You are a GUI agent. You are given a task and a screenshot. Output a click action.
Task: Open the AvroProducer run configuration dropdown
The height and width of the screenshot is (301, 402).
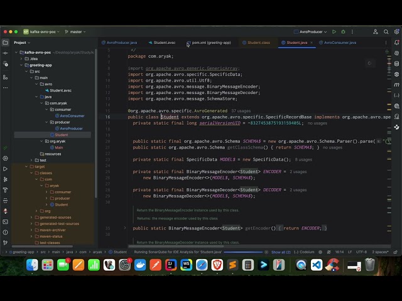pyautogui.click(x=312, y=31)
